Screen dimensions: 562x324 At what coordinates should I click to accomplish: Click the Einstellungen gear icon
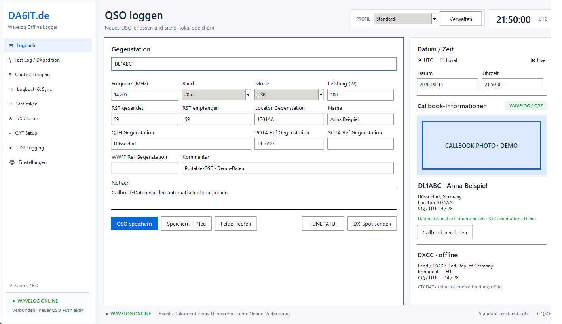click(x=12, y=162)
